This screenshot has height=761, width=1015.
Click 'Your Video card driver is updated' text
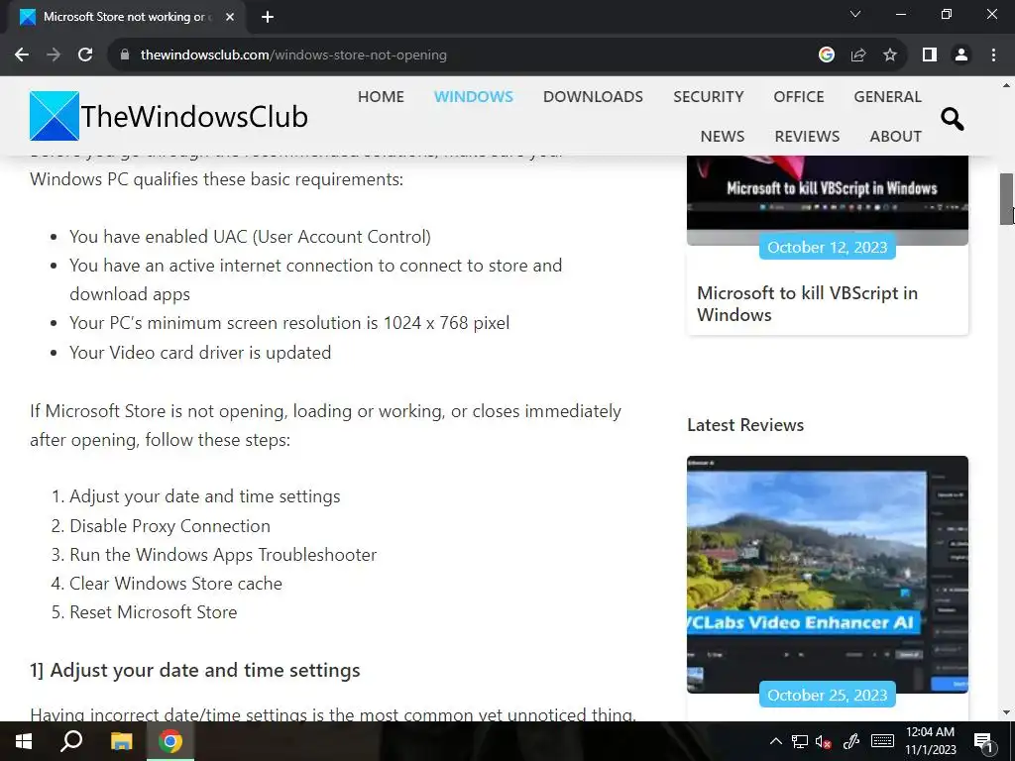[x=200, y=353]
